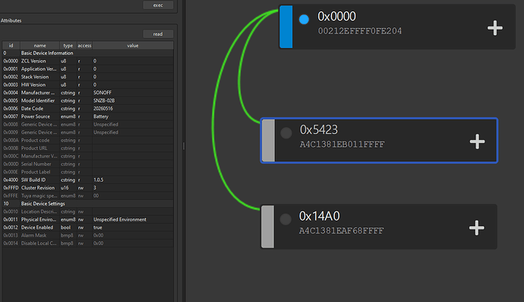The height and width of the screenshot is (302, 524).
Task: Click Unspecified Environment value cell
Action: click(x=133, y=219)
